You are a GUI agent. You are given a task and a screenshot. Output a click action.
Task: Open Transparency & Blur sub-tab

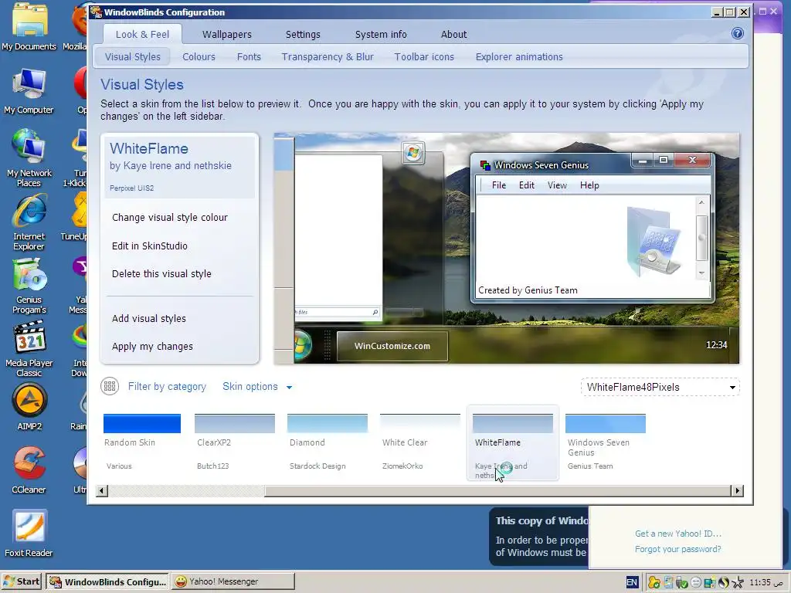[x=328, y=56]
